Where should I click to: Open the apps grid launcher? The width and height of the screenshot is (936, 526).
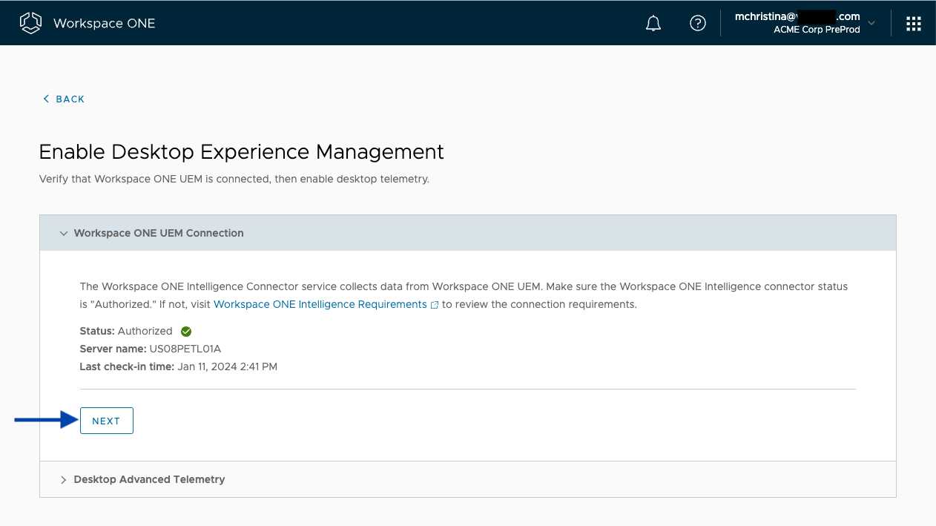tap(913, 24)
